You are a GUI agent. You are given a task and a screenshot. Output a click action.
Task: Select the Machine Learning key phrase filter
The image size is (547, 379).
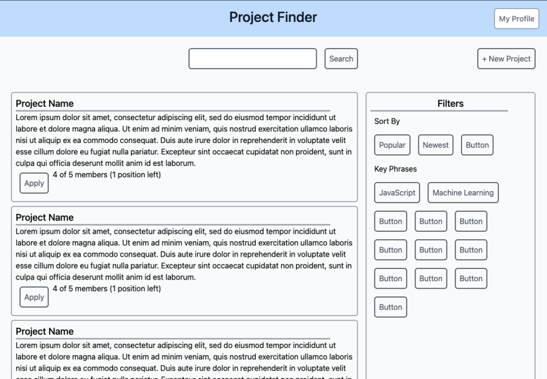(463, 193)
